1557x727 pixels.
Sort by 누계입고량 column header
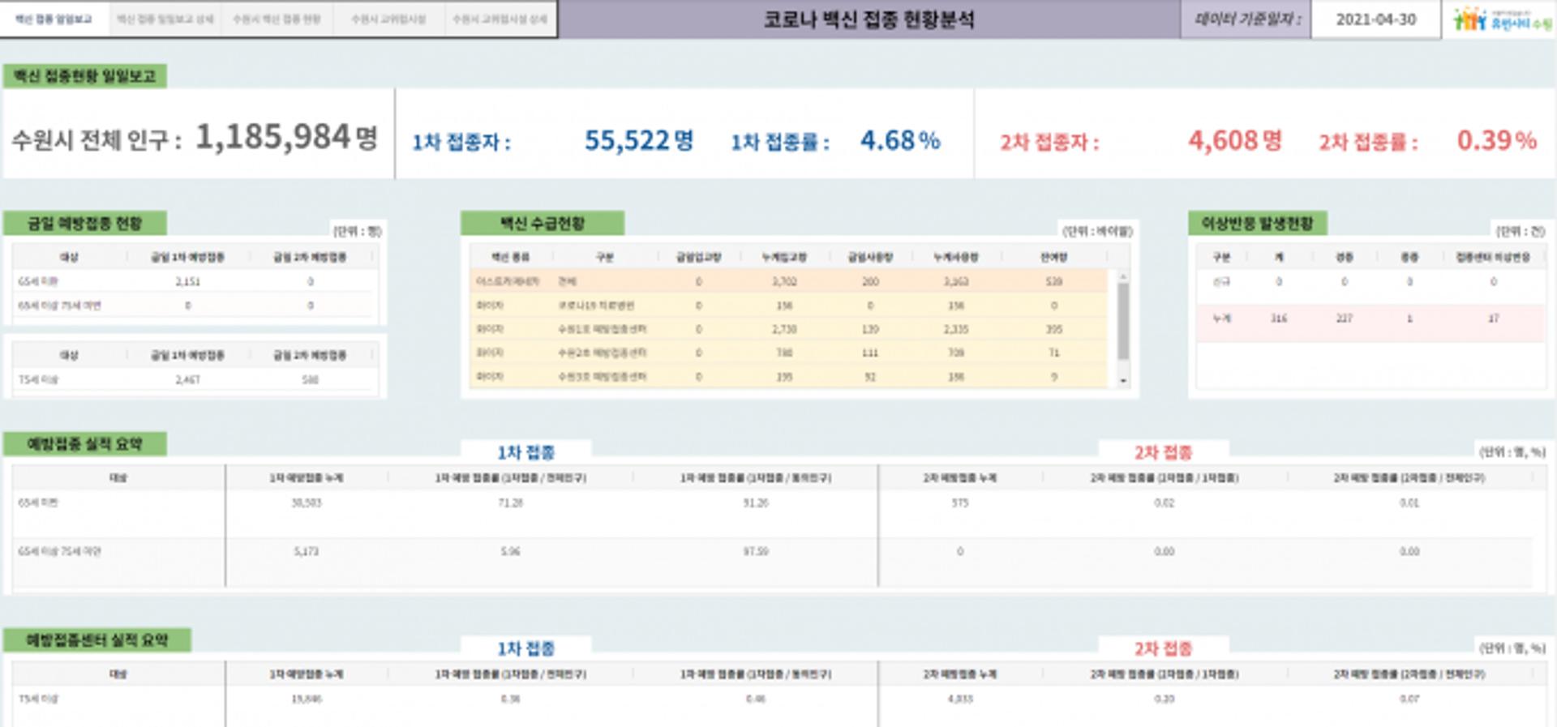tap(784, 257)
